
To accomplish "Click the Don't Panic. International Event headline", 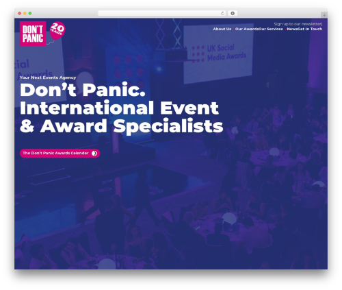I will [x=121, y=108].
